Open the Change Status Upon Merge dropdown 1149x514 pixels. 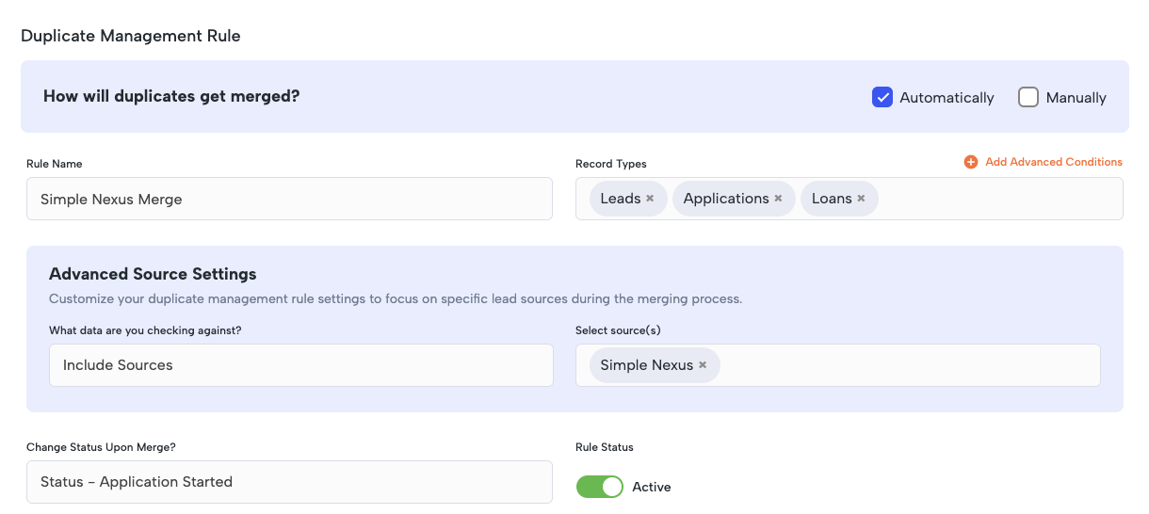(x=289, y=482)
